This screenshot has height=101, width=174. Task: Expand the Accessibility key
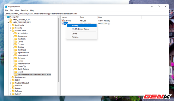click(13, 33)
